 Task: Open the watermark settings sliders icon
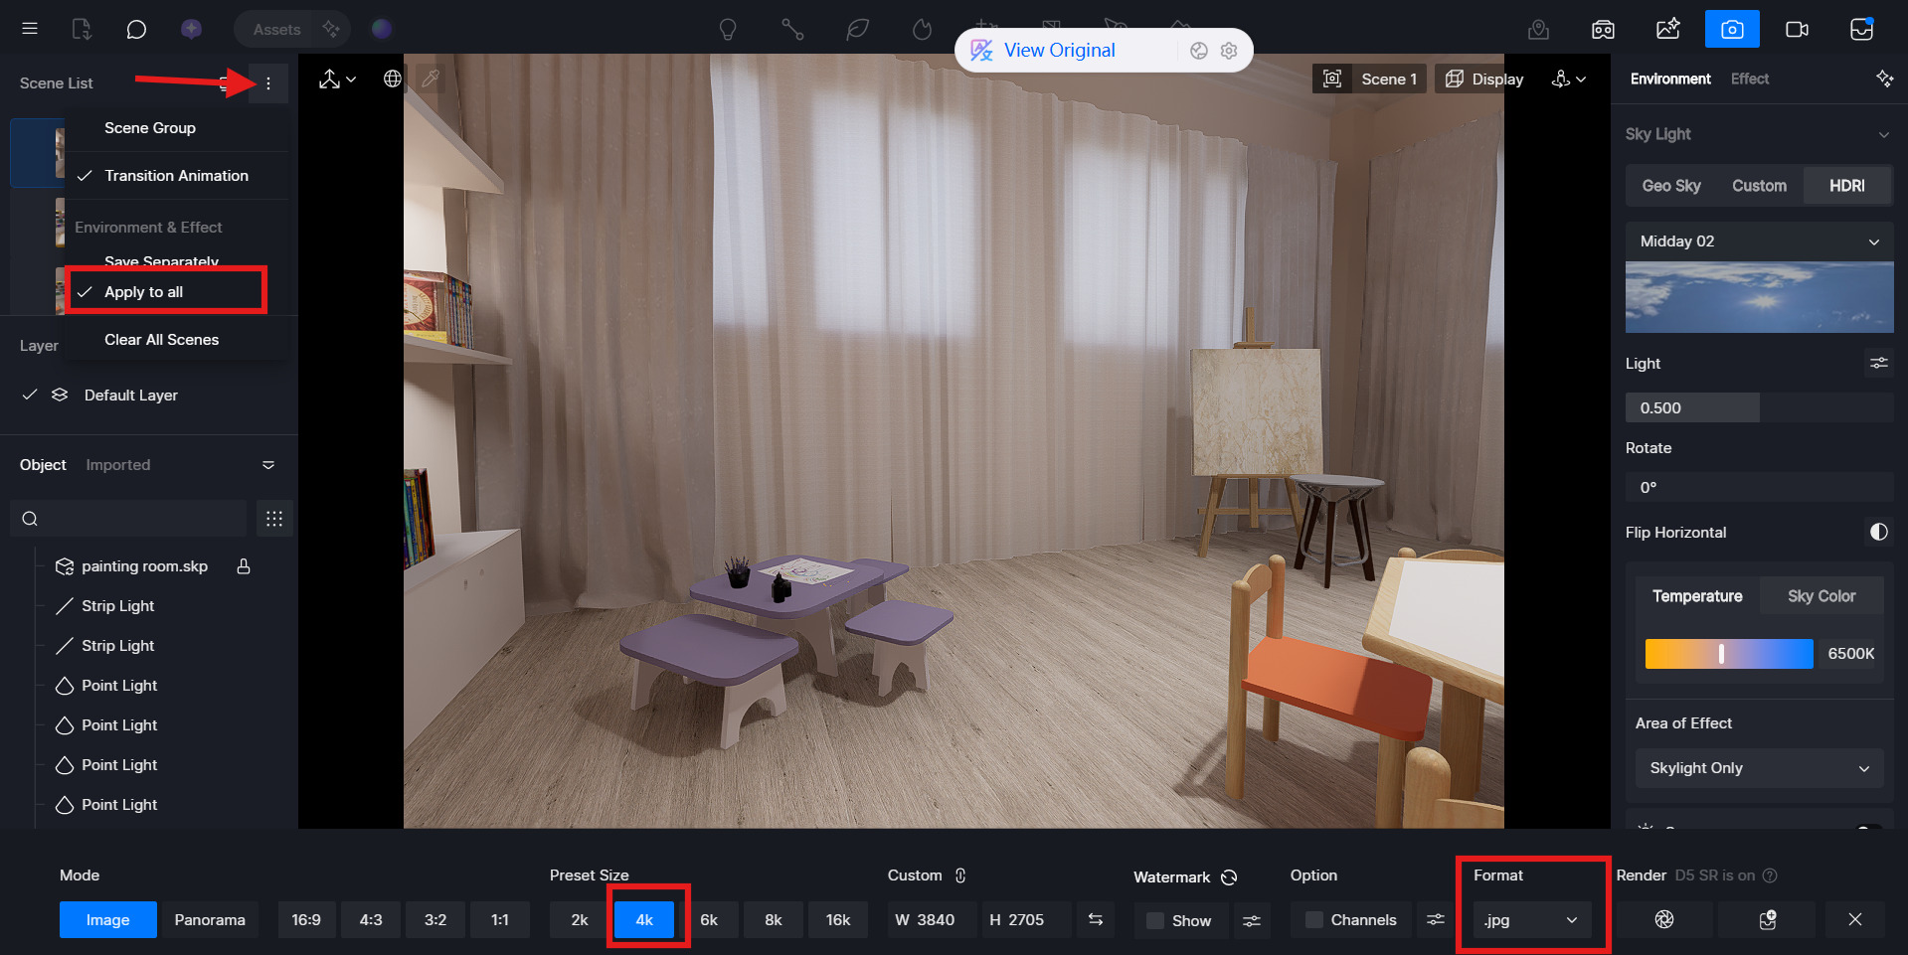tap(1252, 920)
